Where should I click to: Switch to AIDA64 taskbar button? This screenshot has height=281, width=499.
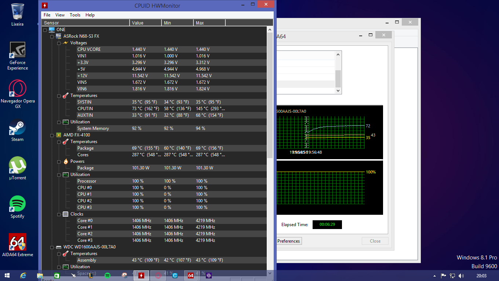coord(191,276)
